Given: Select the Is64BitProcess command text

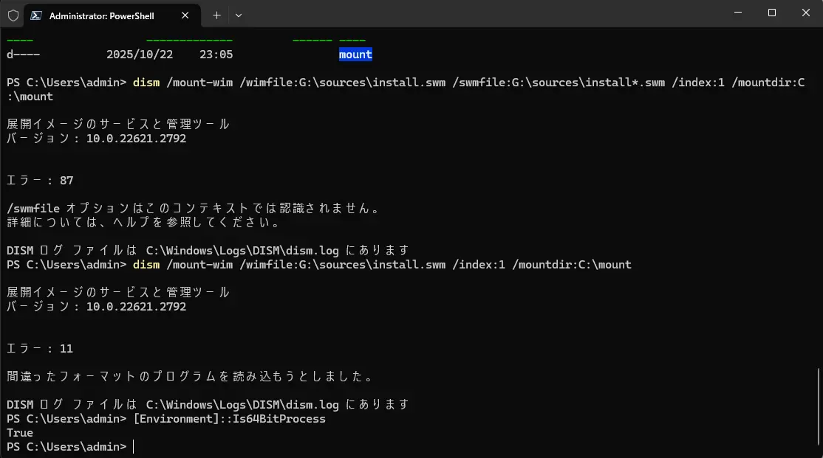Looking at the screenshot, I should tap(230, 418).
